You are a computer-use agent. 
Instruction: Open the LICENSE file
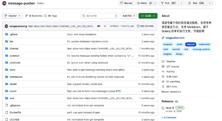(x=15, y=120)
